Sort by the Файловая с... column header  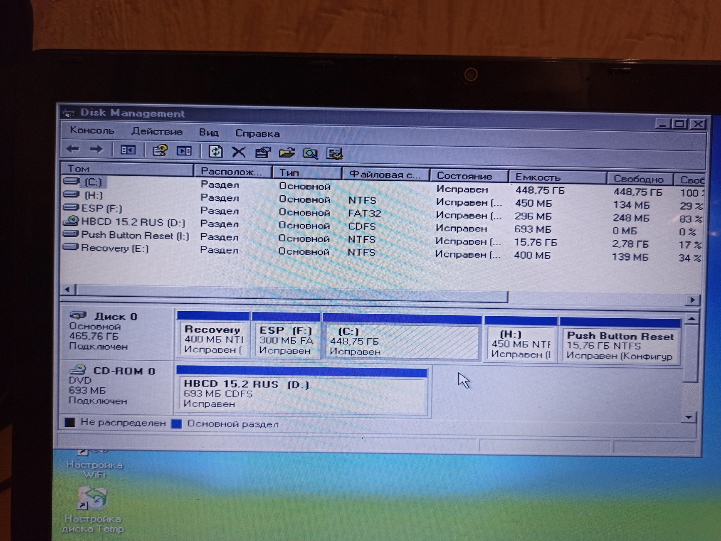(385, 175)
